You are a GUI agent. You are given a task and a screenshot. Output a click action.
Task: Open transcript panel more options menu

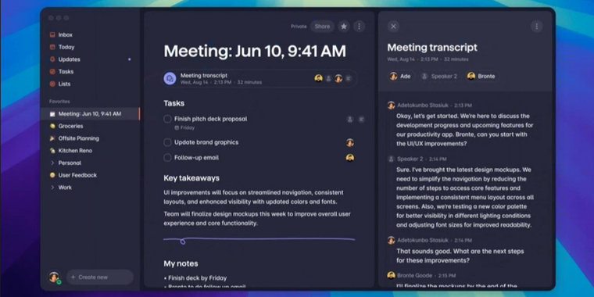[536, 26]
